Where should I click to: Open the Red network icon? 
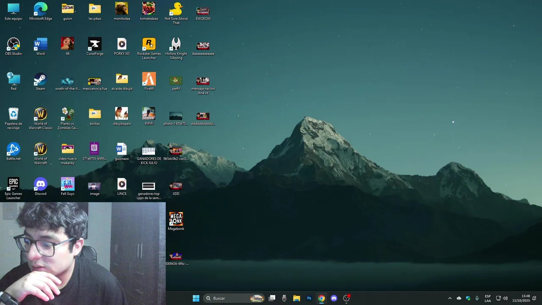[14, 81]
